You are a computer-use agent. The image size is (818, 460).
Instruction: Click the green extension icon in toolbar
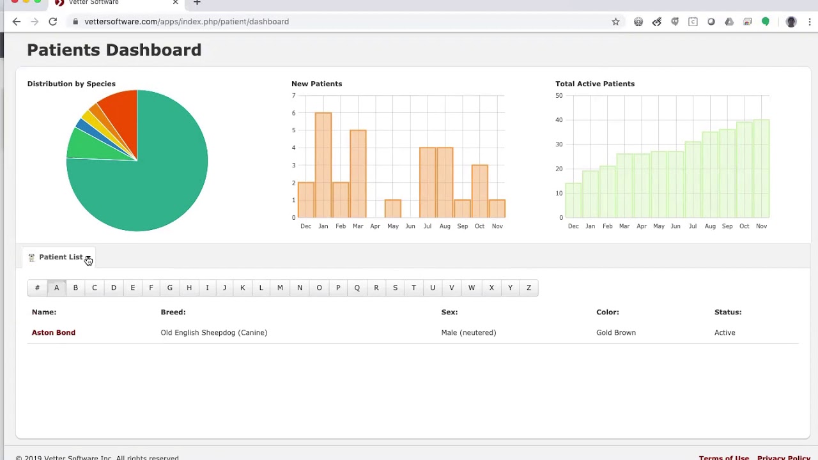tap(766, 22)
